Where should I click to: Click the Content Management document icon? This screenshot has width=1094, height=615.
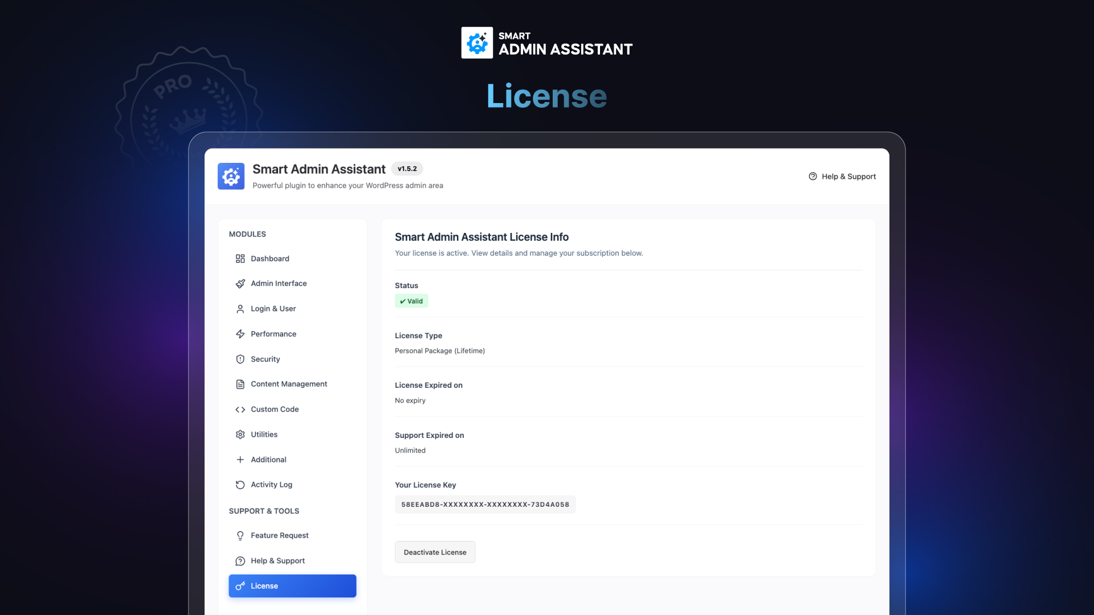[x=240, y=384]
